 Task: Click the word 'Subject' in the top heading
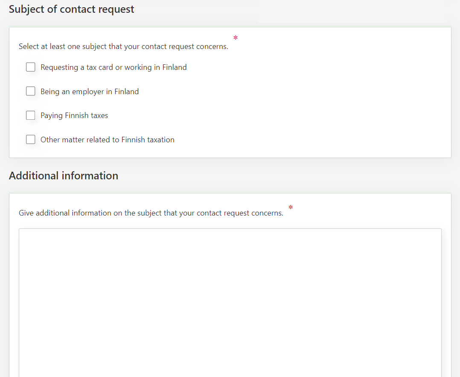26,9
